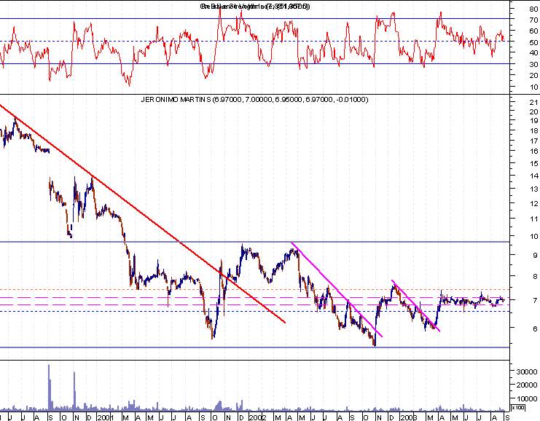Click the 20000 label on volume axis
This screenshot has width=540, height=421.
[527, 385]
